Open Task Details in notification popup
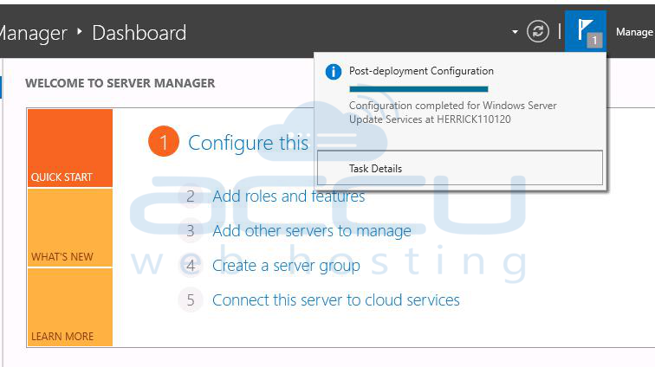 pos(460,168)
